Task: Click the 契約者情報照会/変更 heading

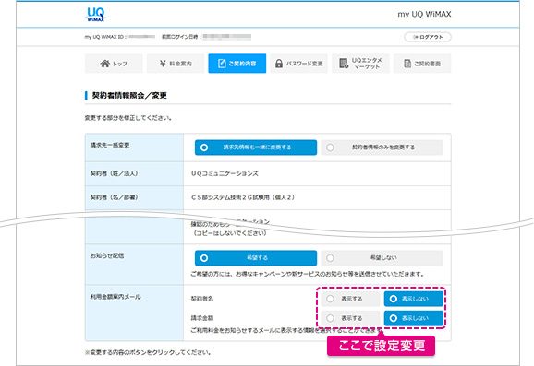Action: 129,96
